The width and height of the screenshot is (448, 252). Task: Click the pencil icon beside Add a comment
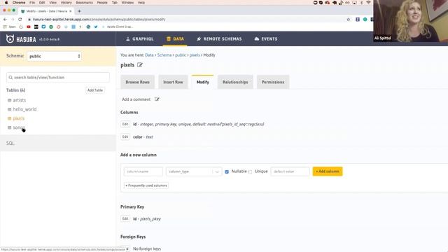(157, 99)
